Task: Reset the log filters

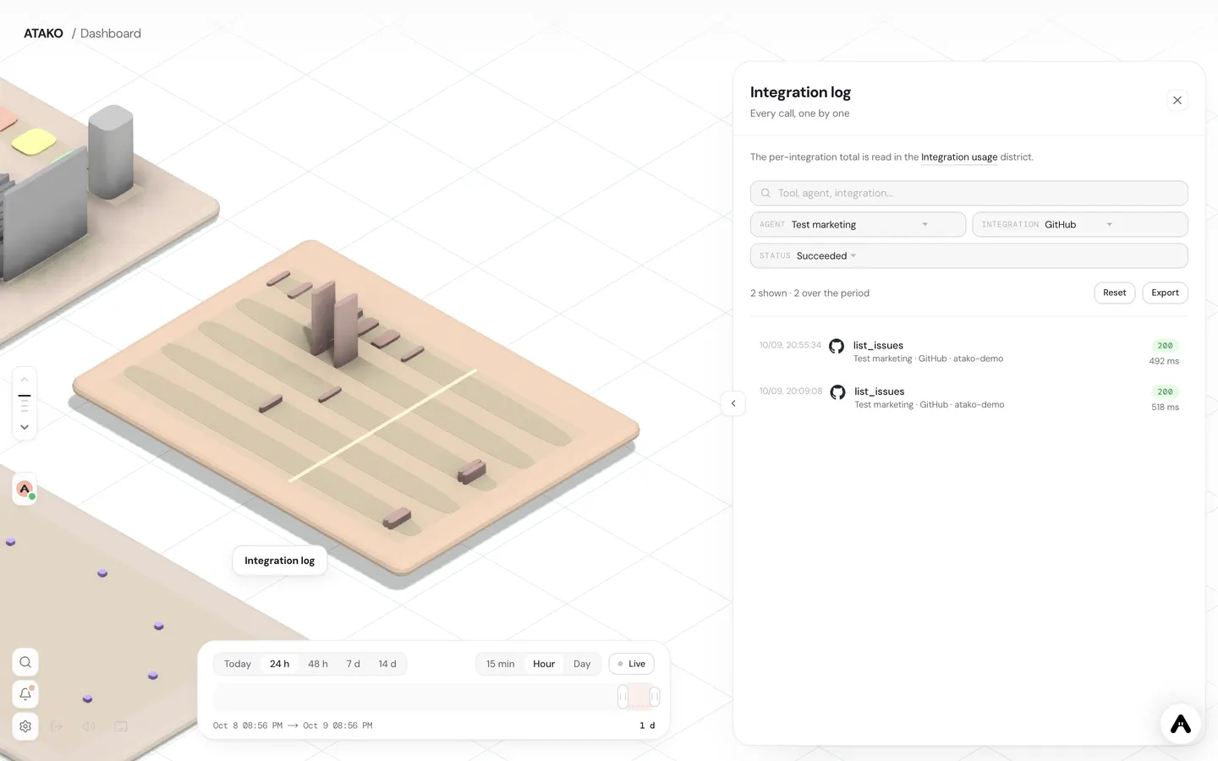Action: tap(1114, 293)
